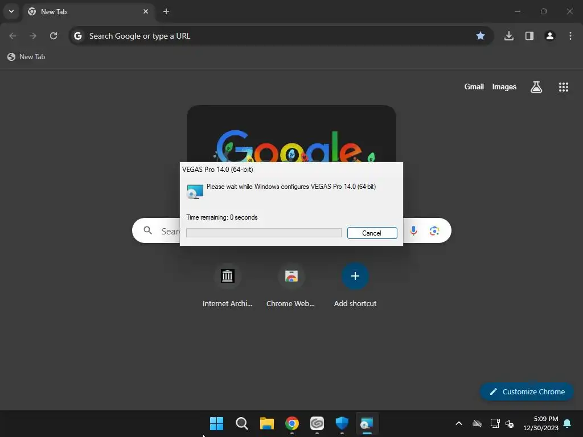583x437 pixels.
Task: Open Search Labs flask icon
Action: pos(536,87)
